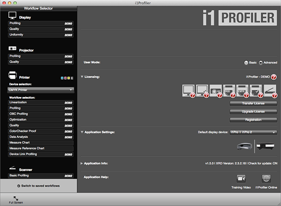Select the RGB printer license icon
Viewport: 281px width, 206px height.
229,91
